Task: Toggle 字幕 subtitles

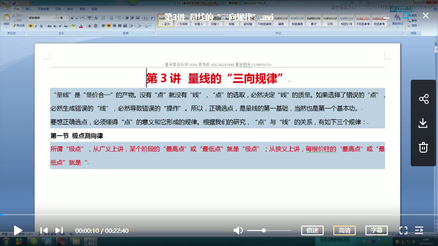Action: pos(377,230)
